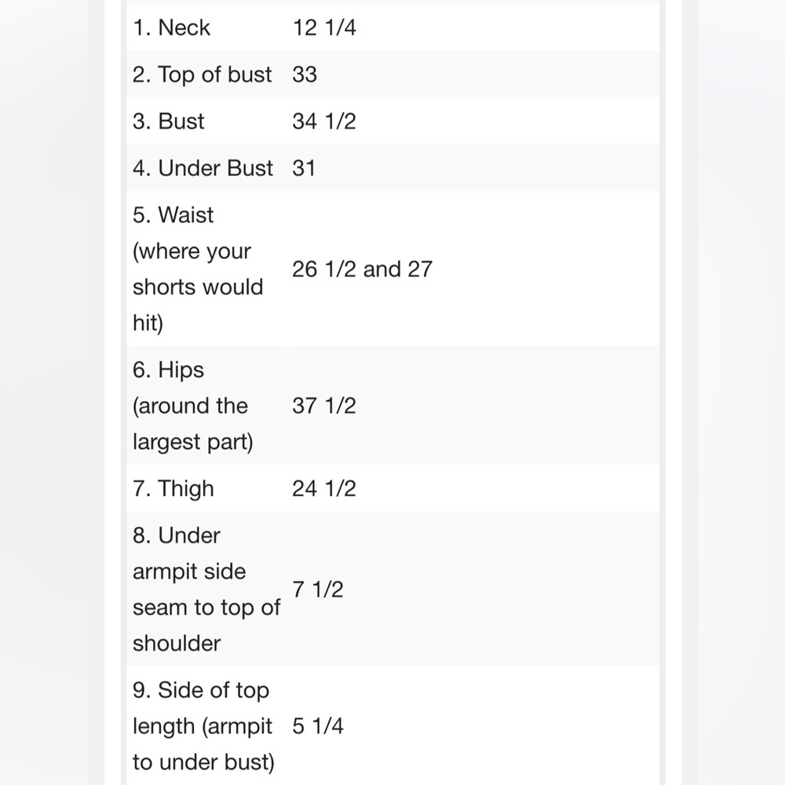
Task: Select the '1. Neck' row label
Action: 171,27
